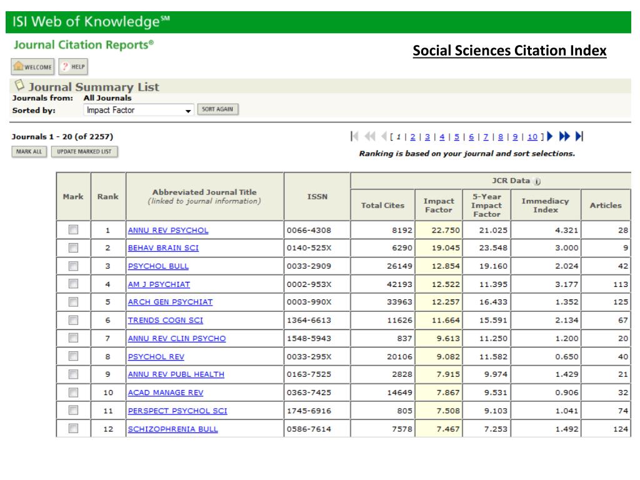Viewport: 640px width, 480px height.
Task: Mark ARCH GEN PSYCHIAT checkbox
Action: tap(74, 302)
